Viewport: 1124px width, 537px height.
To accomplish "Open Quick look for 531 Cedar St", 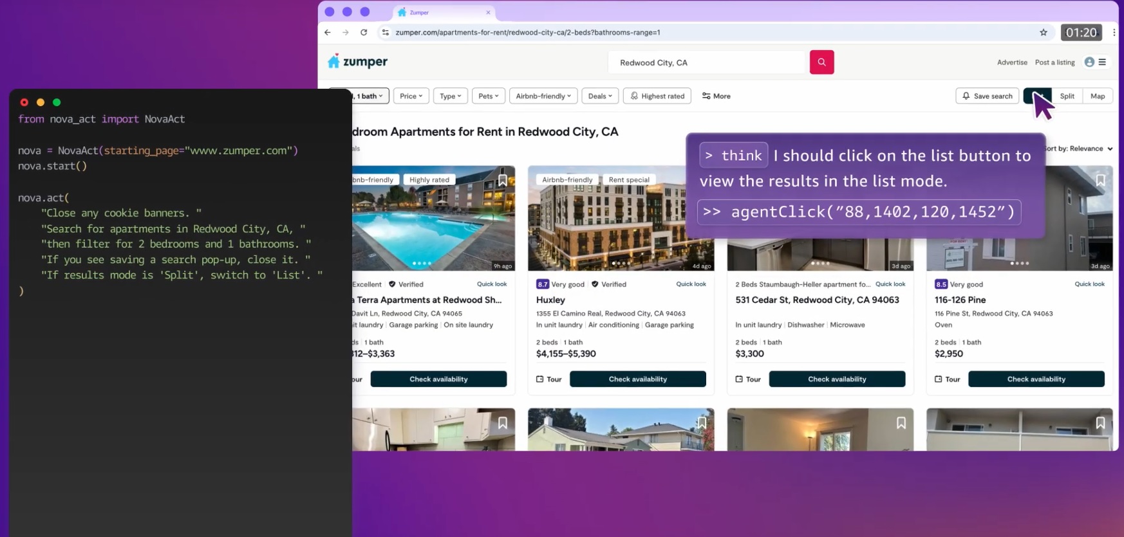I will coord(890,284).
